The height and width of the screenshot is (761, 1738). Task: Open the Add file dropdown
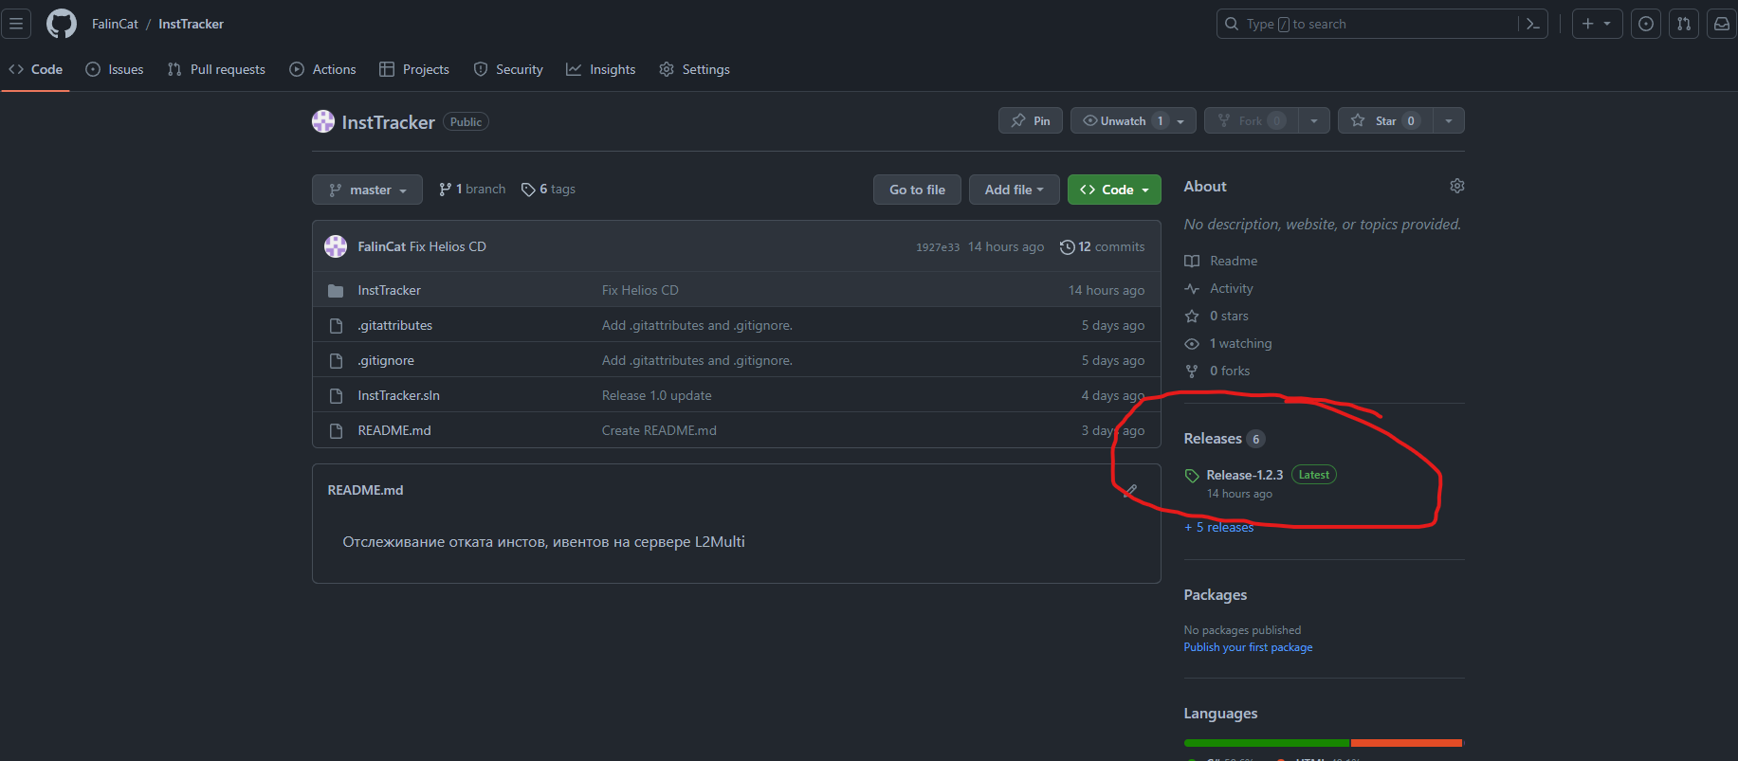click(x=1014, y=190)
